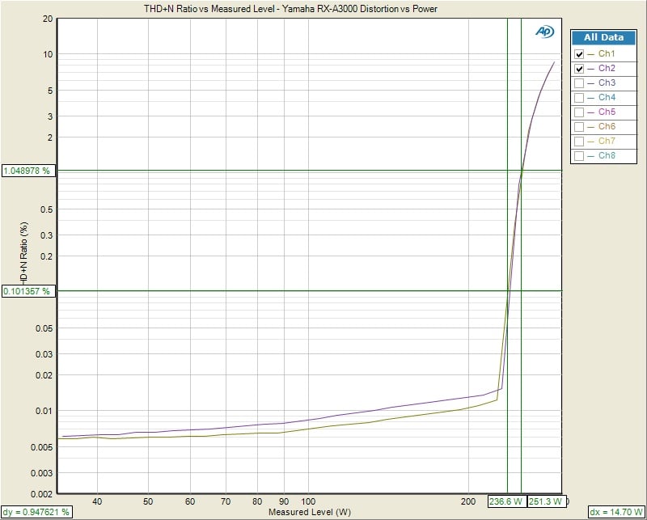This screenshot has width=647, height=520.
Task: Show the Ch4 trace via its checkbox
Action: (x=579, y=98)
